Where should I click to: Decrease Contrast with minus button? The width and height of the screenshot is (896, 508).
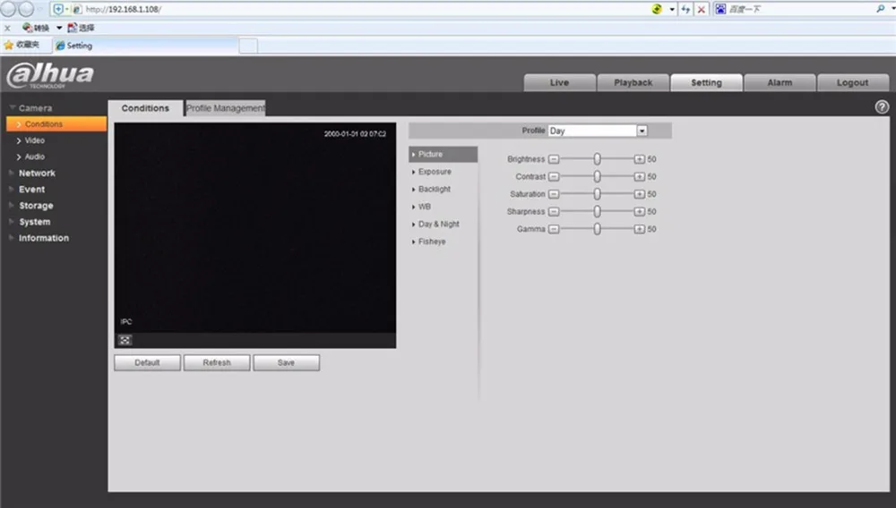coord(553,177)
